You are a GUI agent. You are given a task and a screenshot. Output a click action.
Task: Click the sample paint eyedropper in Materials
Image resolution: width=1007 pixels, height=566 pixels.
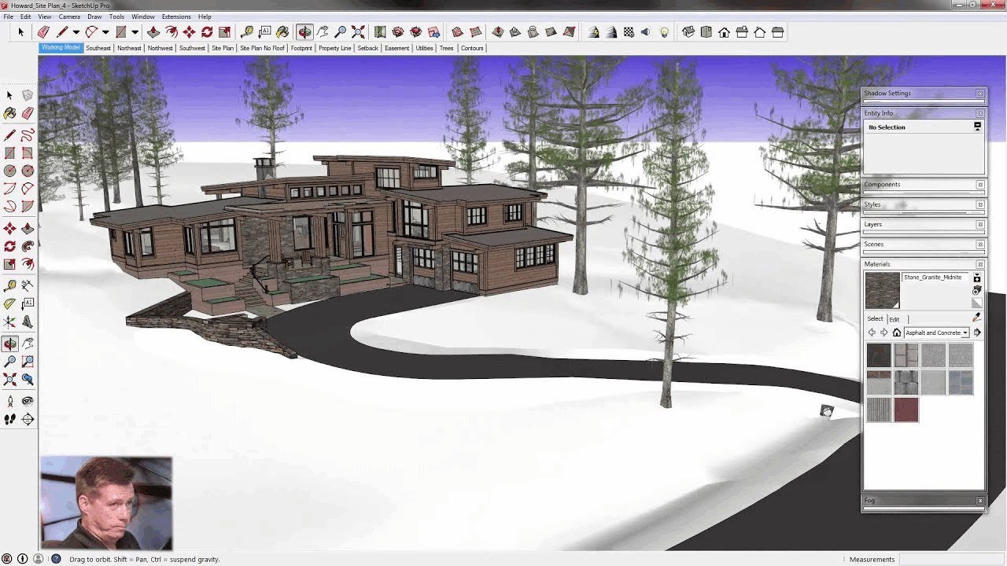click(x=976, y=317)
